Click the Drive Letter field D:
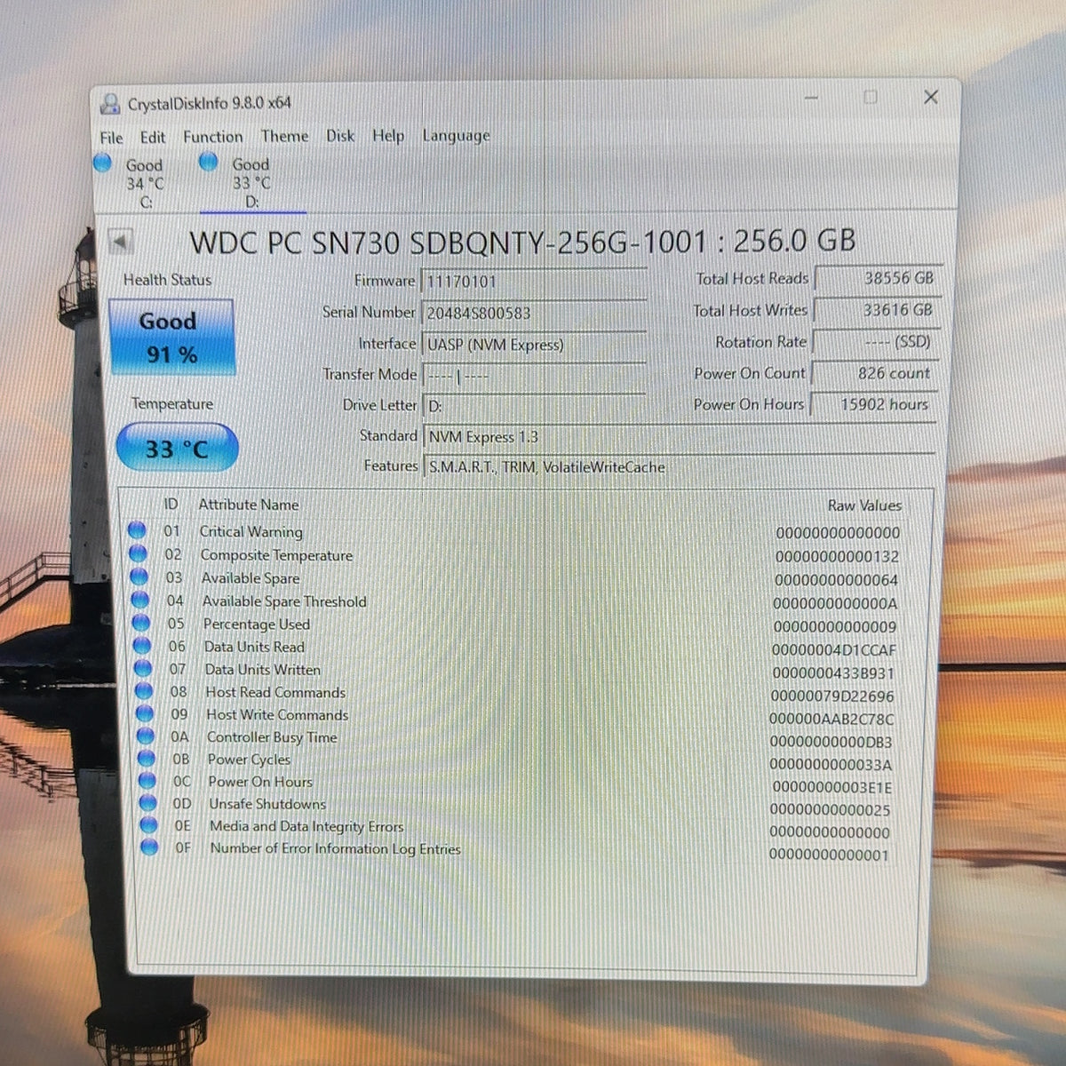The image size is (1066, 1066). [x=535, y=406]
